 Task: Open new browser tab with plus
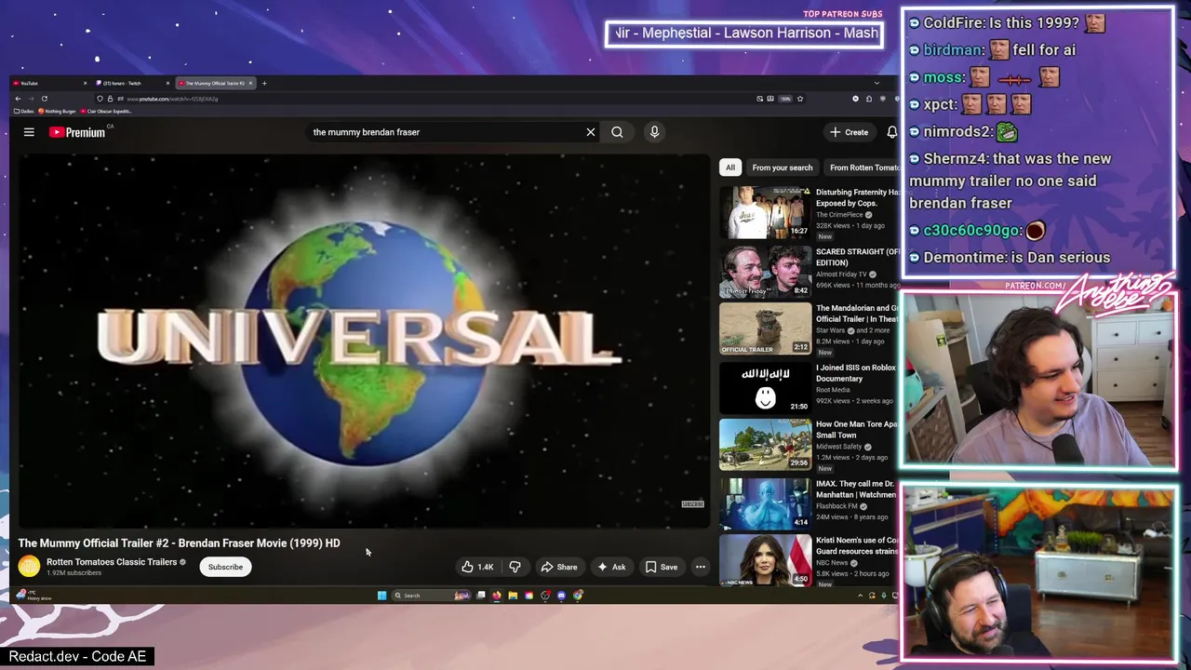[x=264, y=83]
